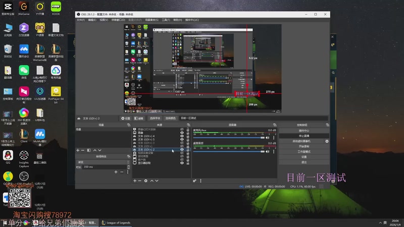Move source up arrow below Sources list
The width and height of the screenshot is (404, 227).
(x=152, y=181)
